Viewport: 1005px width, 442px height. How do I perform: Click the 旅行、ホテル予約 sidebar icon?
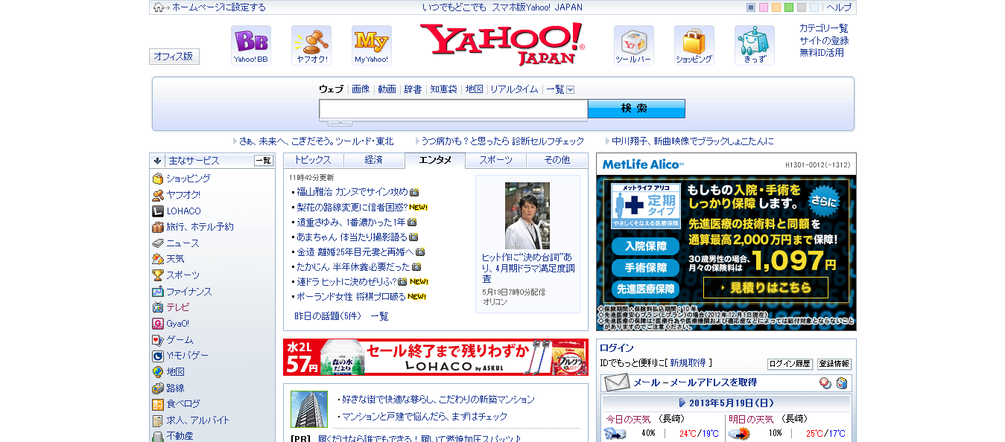point(158,227)
